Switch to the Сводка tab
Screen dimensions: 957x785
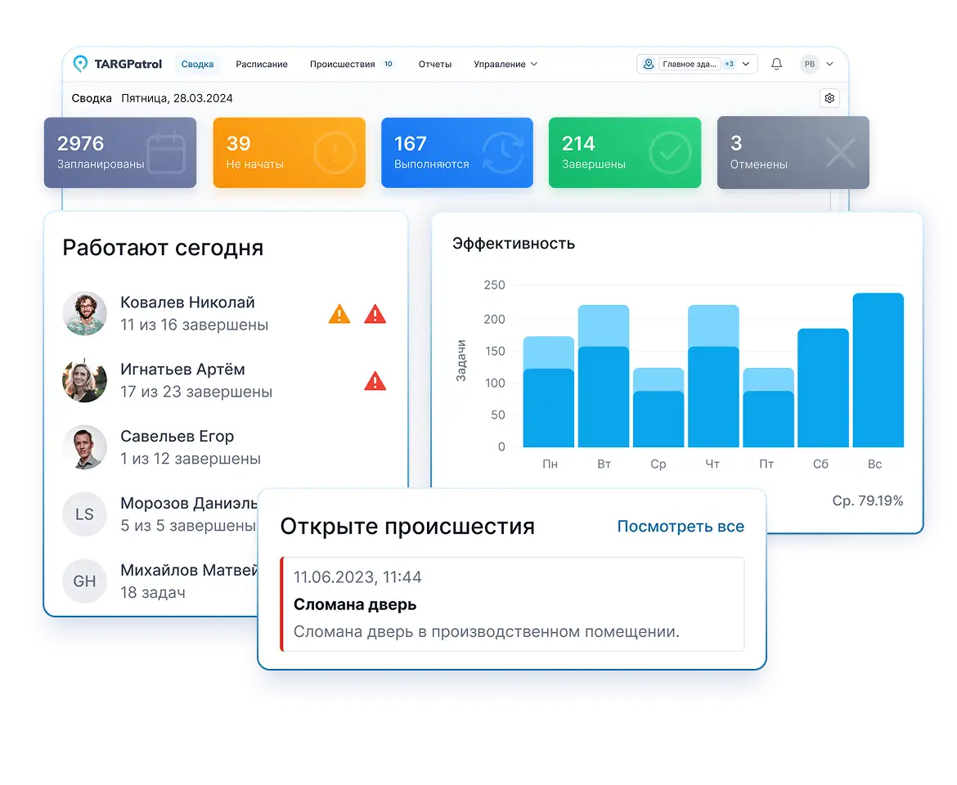pyautogui.click(x=197, y=64)
